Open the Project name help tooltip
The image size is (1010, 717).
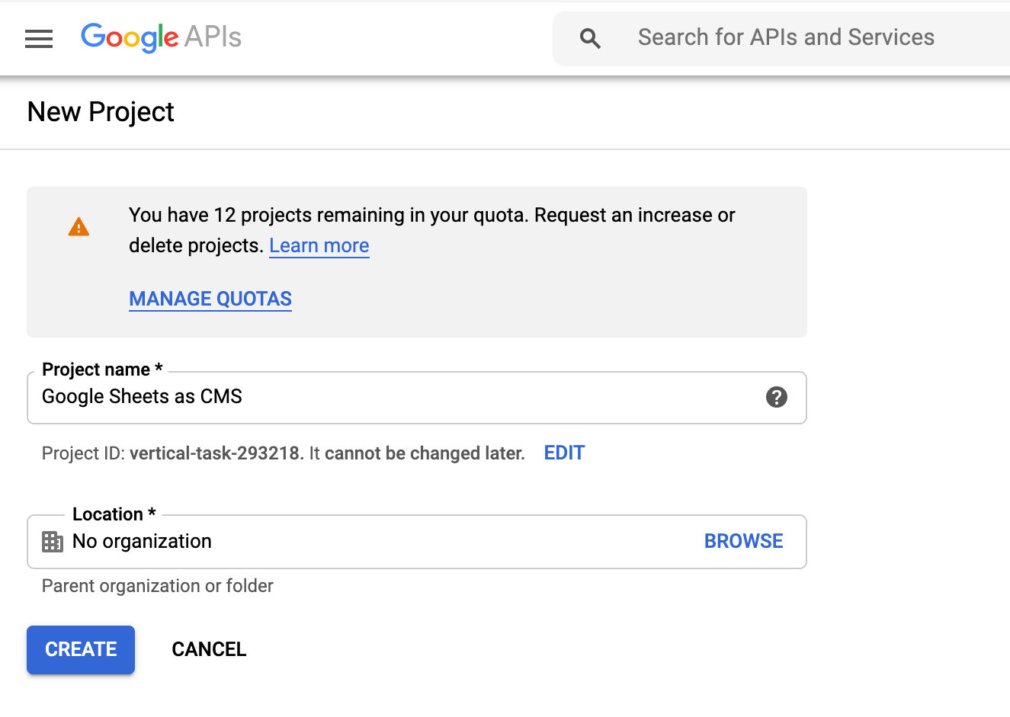776,397
